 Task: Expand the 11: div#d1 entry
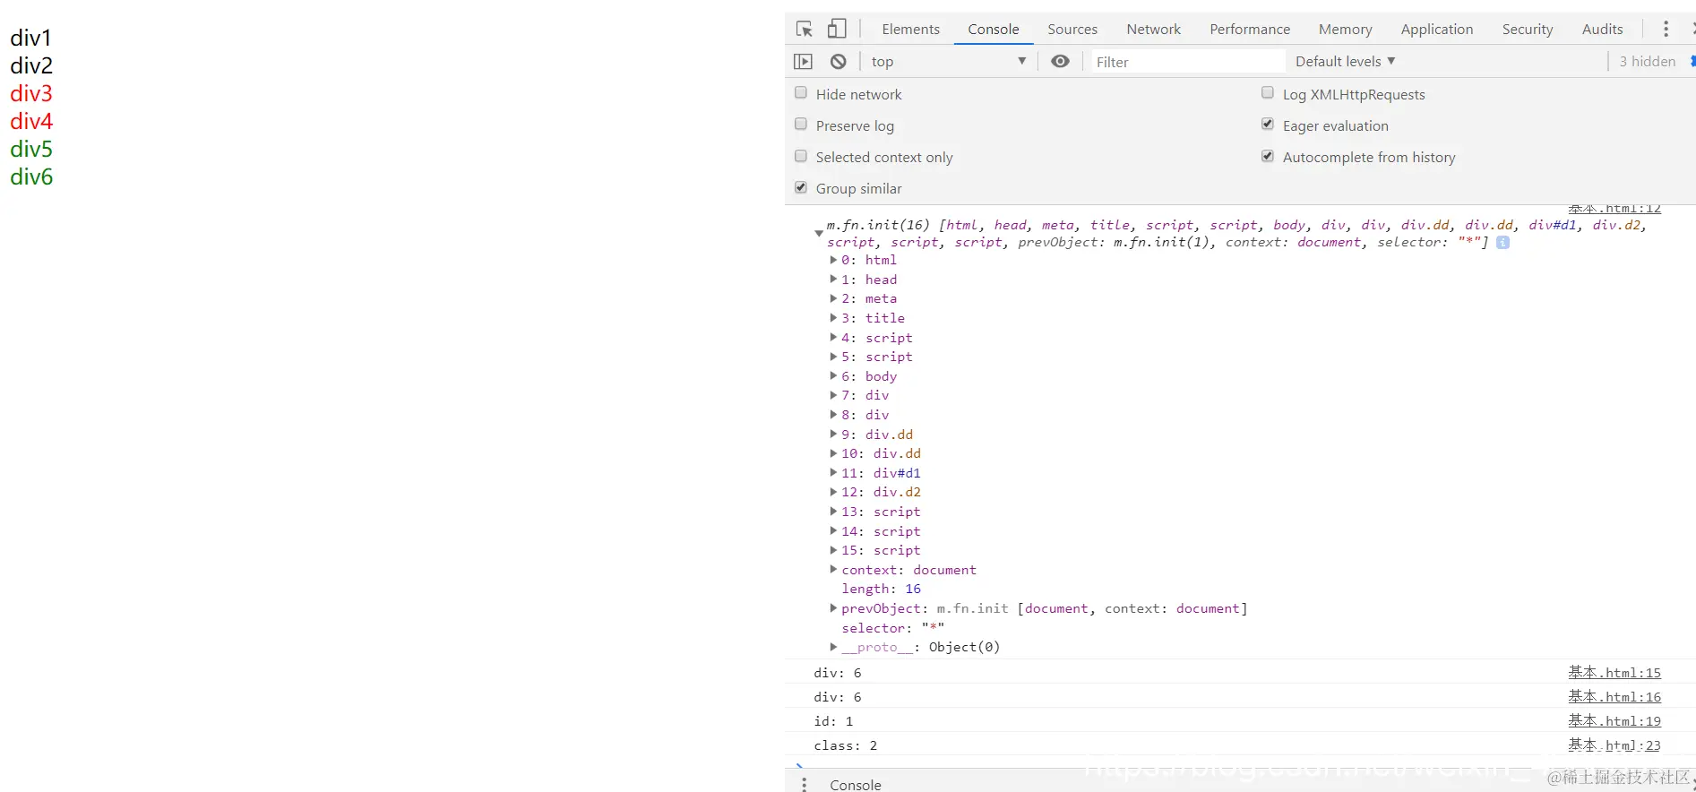point(833,473)
